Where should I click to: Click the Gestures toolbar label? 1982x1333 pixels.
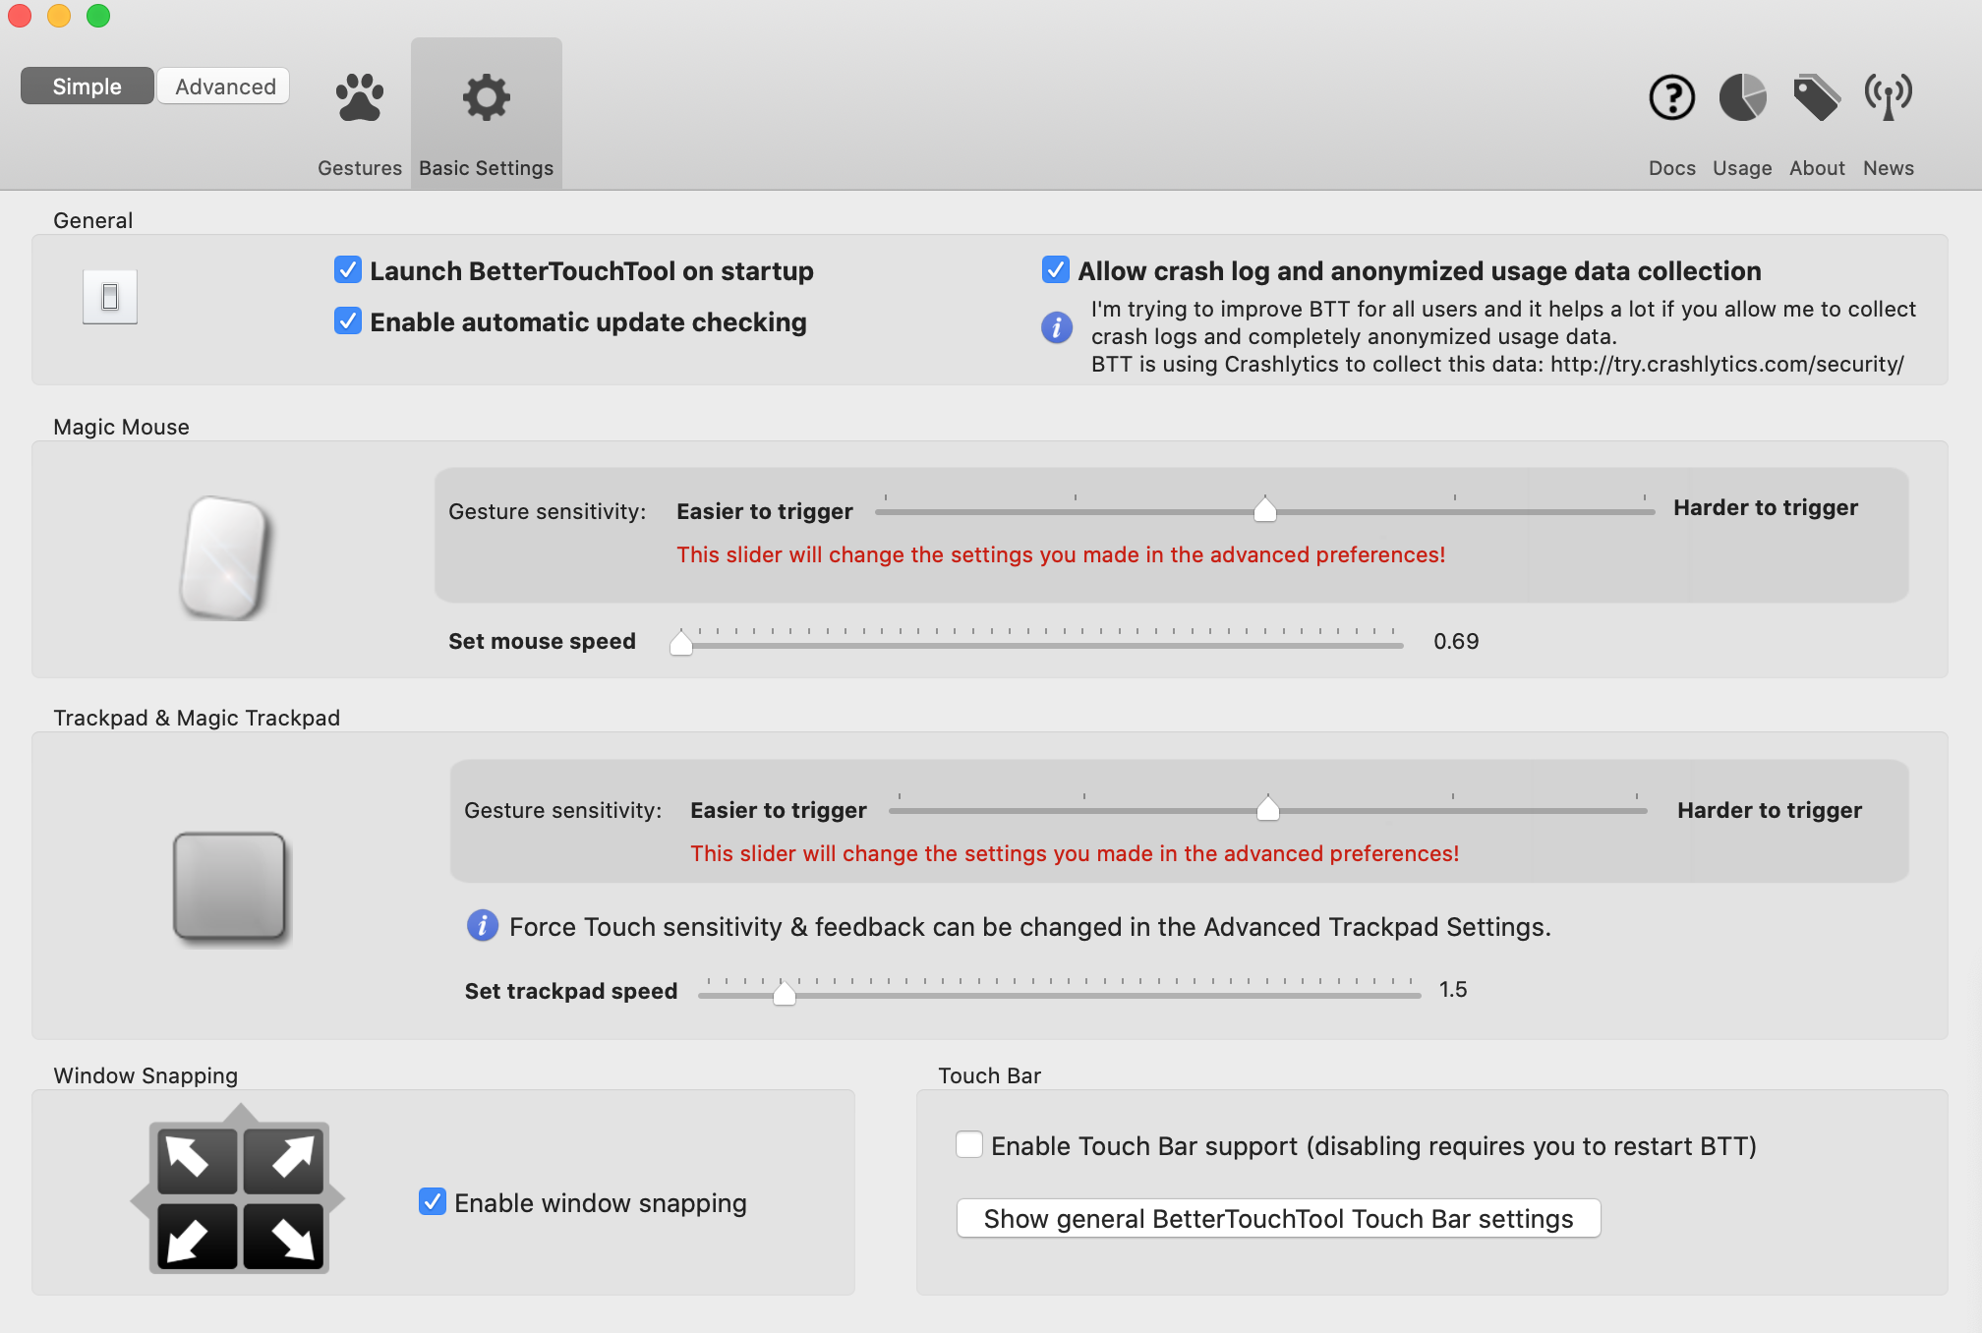[x=360, y=168]
